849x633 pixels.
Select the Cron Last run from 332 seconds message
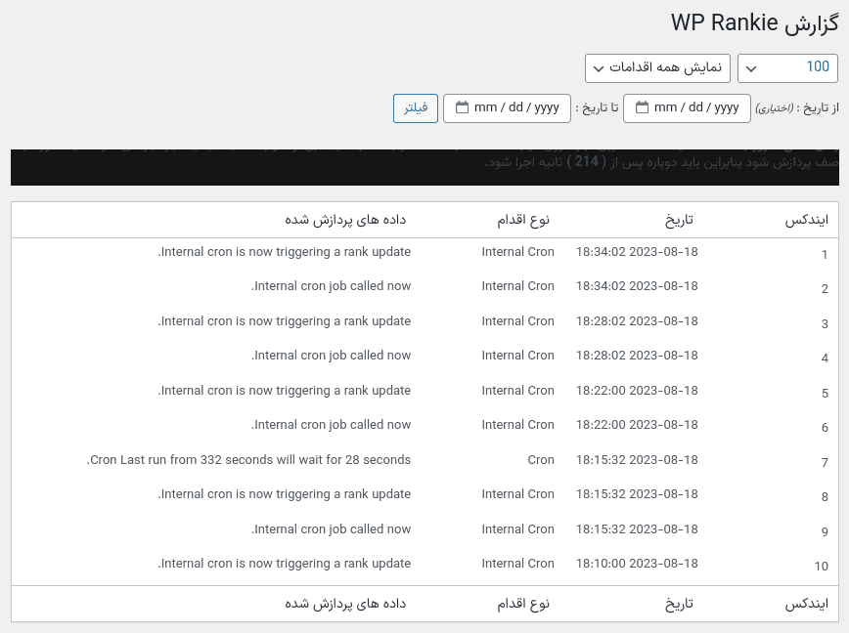coord(248,459)
